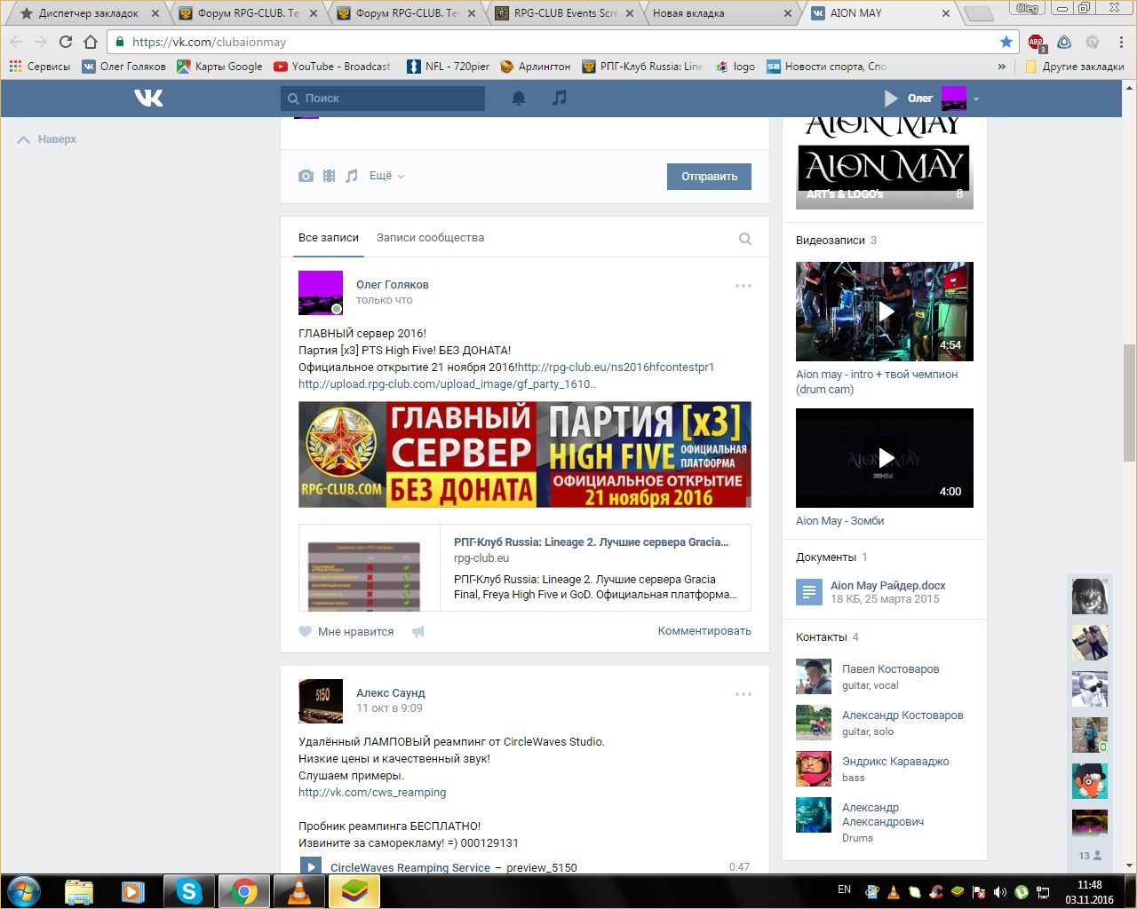Open the Документы section header
Viewport: 1137px width, 909px height.
pyautogui.click(x=826, y=557)
